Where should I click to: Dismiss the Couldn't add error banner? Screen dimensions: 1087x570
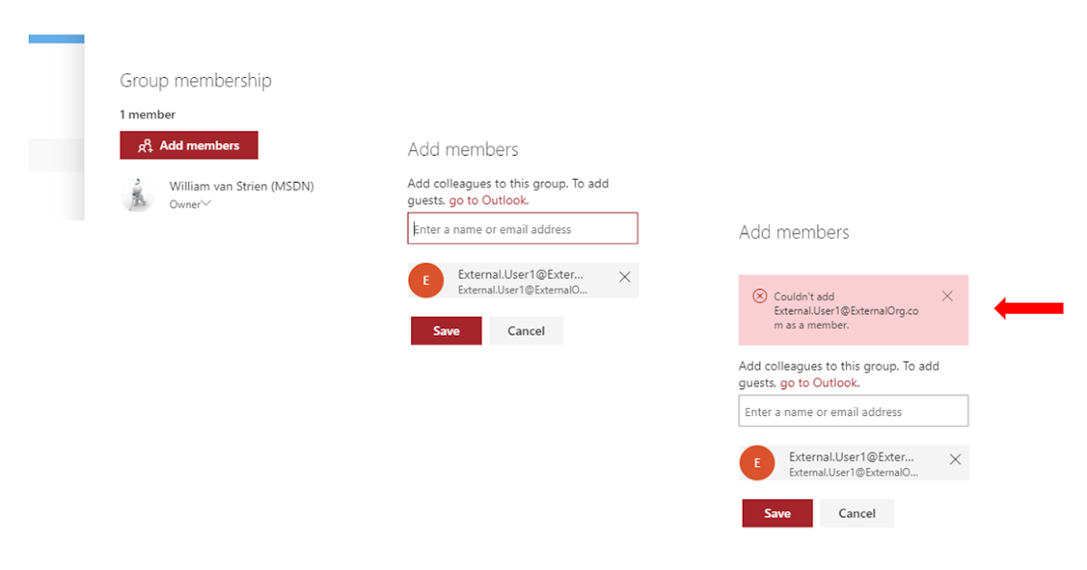pyautogui.click(x=948, y=296)
